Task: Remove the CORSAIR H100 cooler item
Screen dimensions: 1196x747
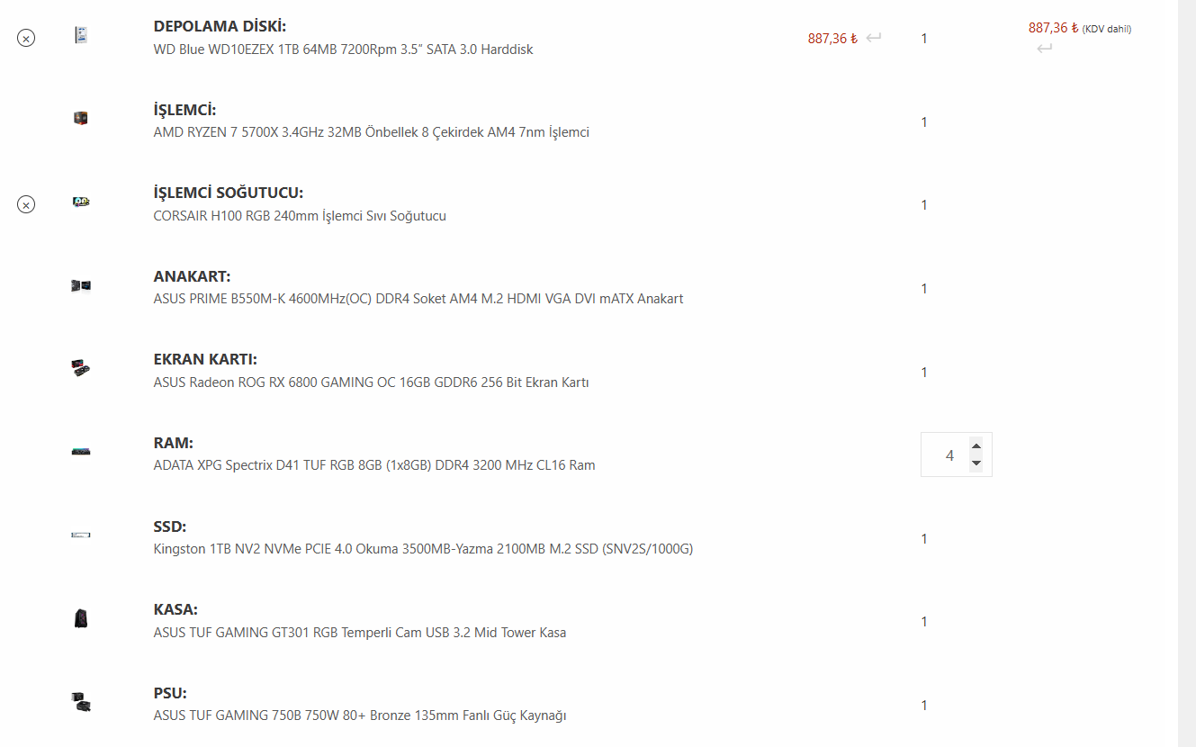Action: [x=26, y=205]
